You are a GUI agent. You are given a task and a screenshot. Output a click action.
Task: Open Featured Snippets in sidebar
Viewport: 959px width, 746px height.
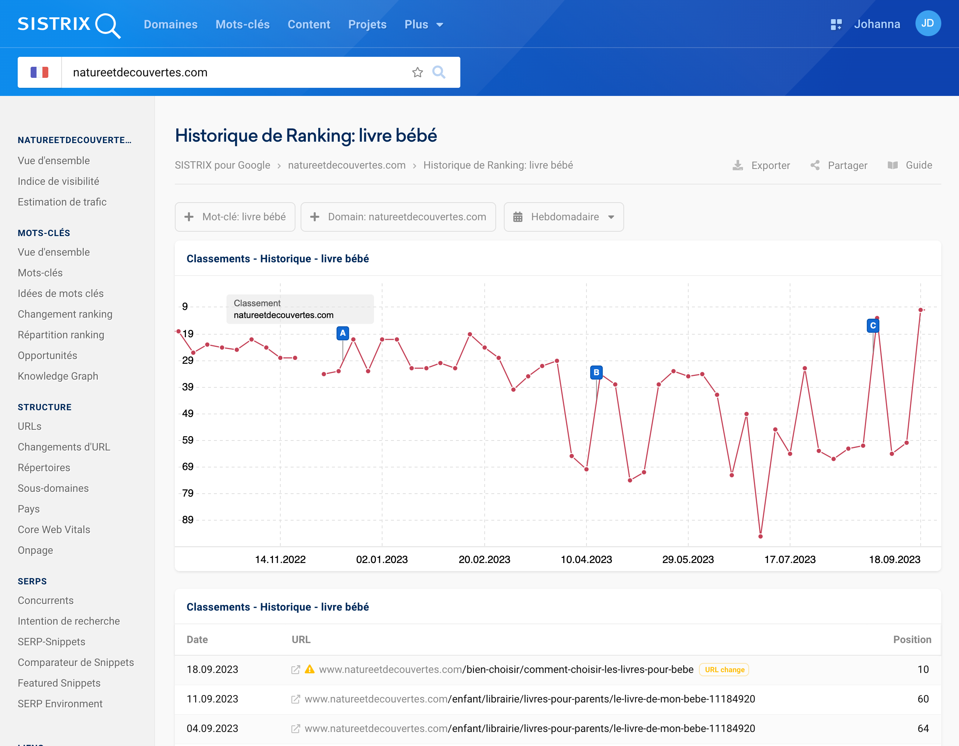click(x=59, y=683)
